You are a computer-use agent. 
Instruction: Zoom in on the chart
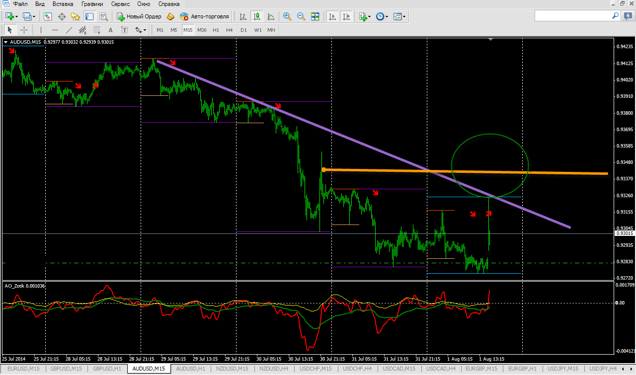pyautogui.click(x=287, y=16)
